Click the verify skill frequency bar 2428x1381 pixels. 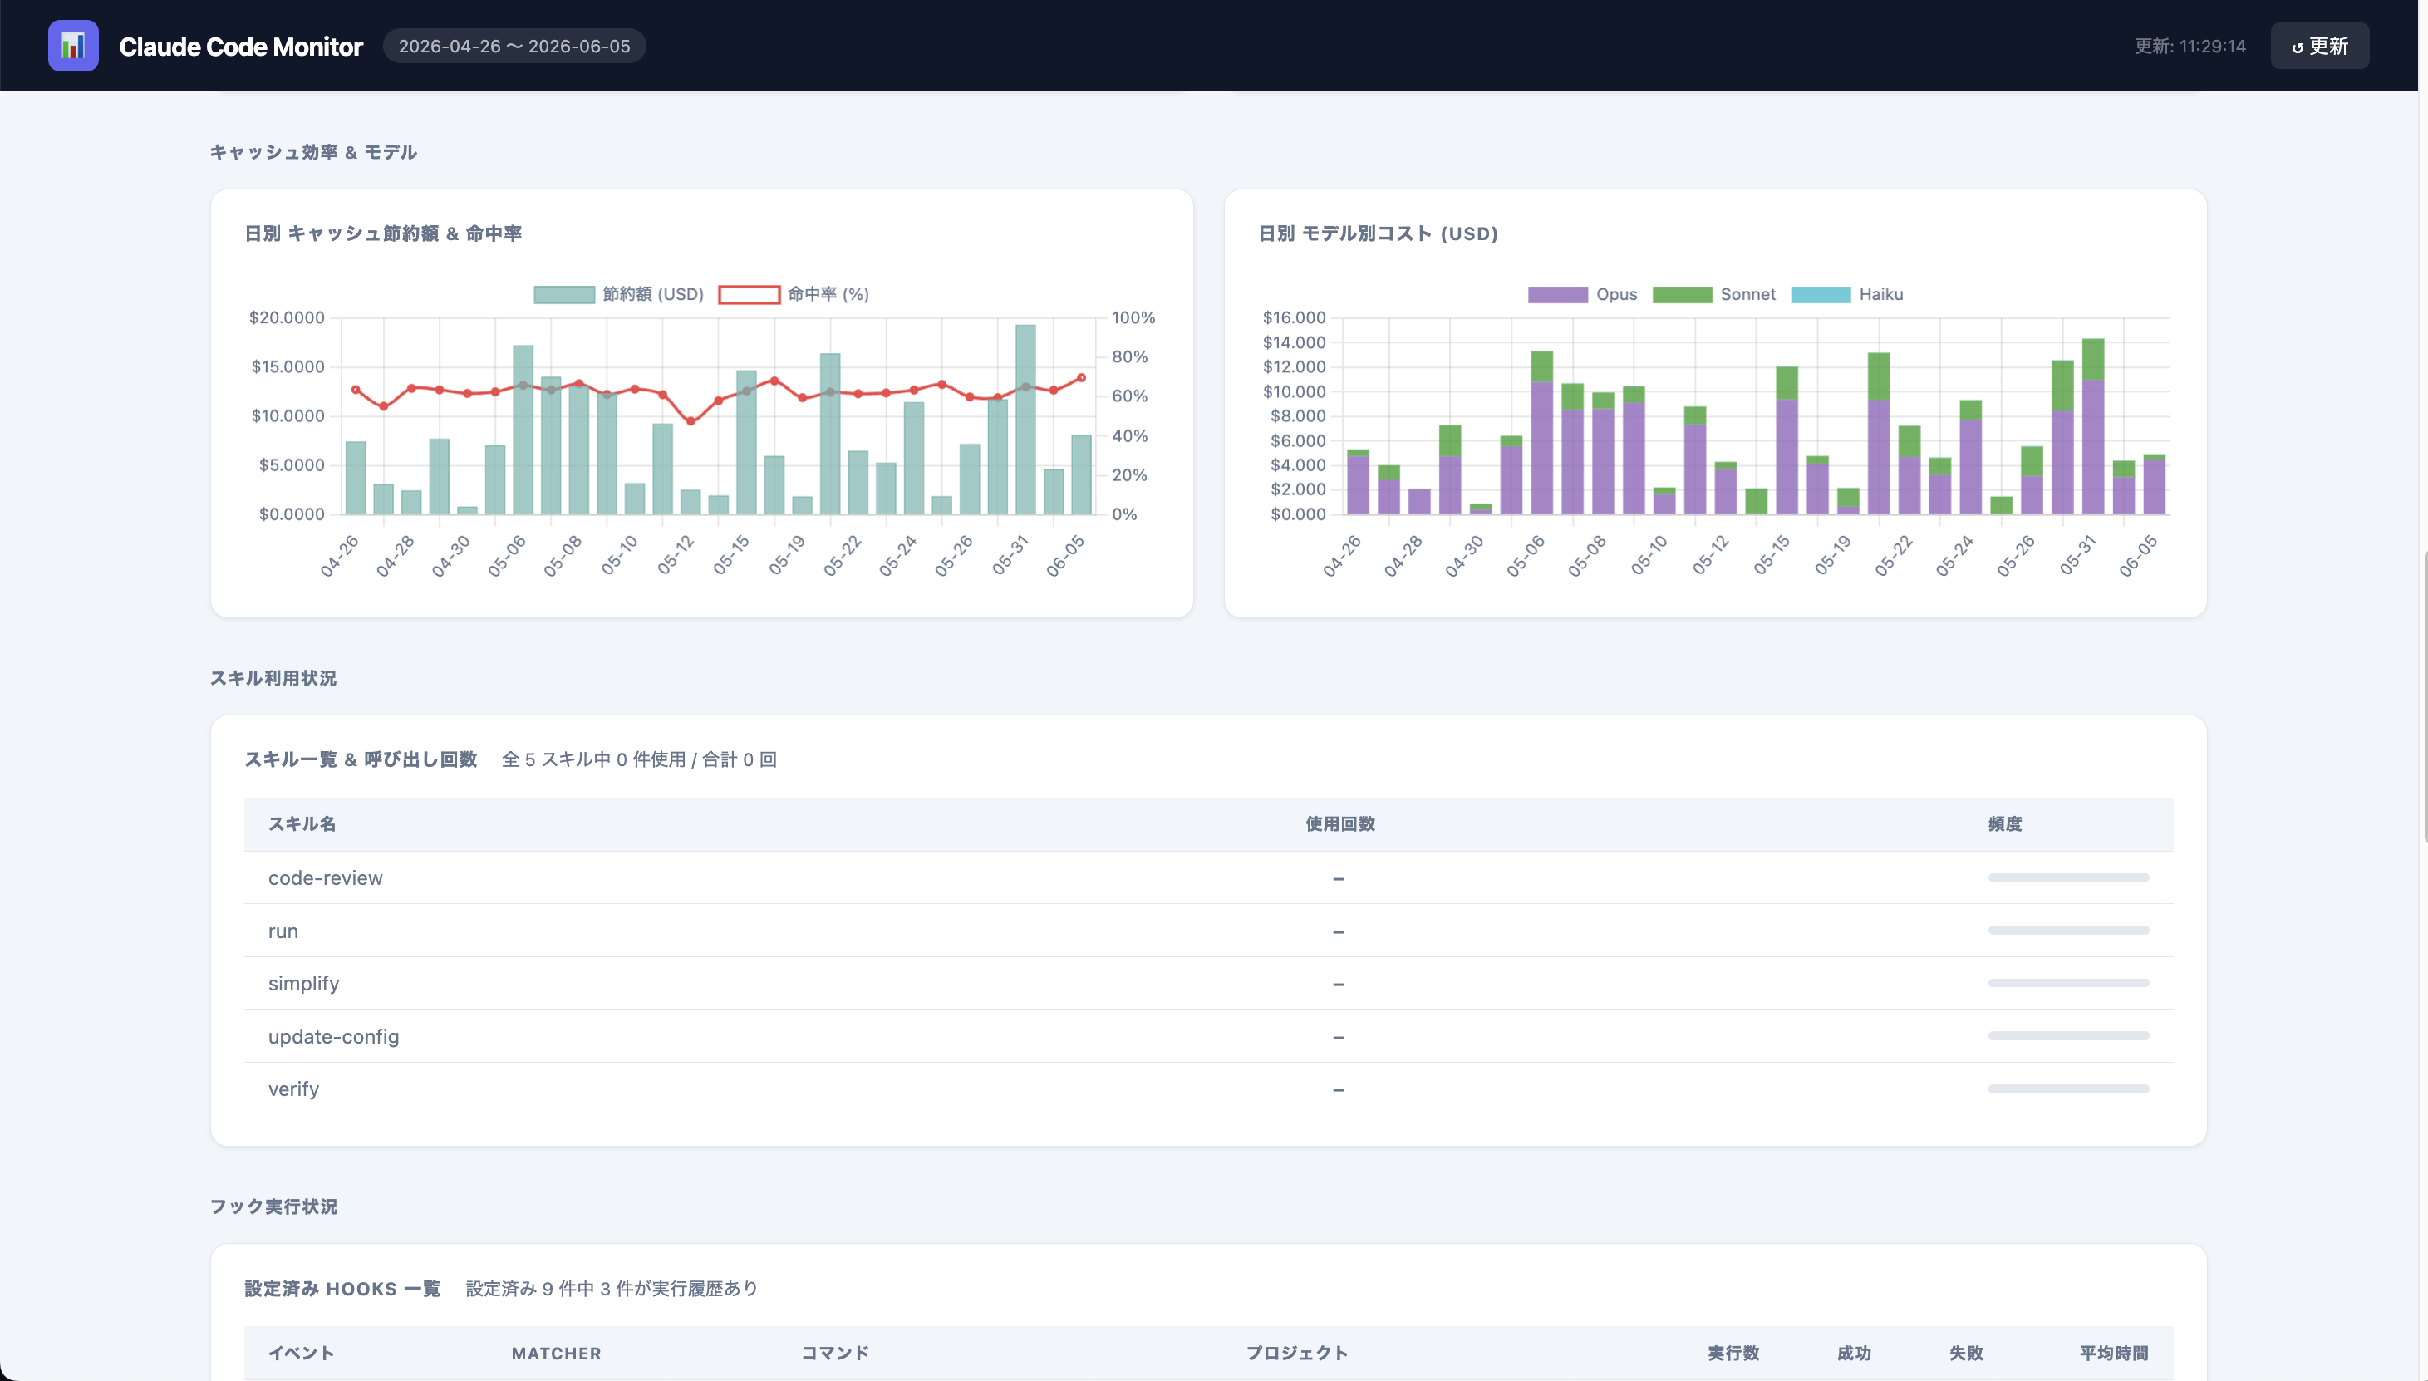[x=2067, y=1089]
